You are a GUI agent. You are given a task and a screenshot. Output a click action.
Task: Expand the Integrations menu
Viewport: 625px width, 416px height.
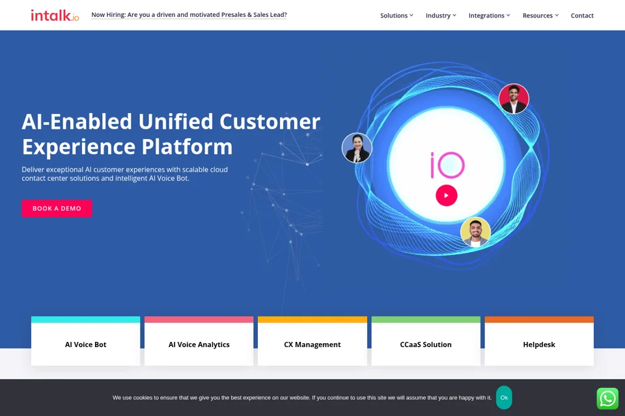click(x=489, y=16)
